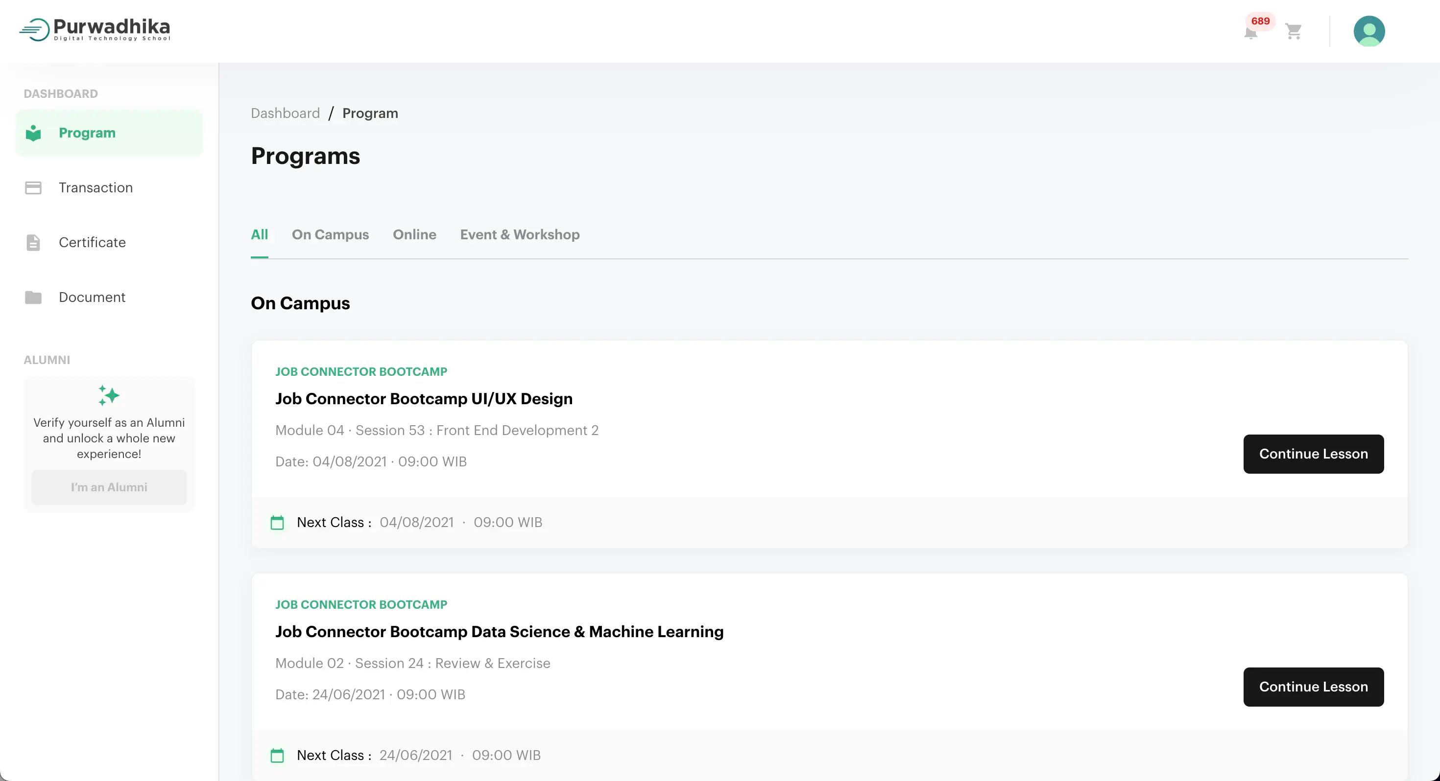Click the Certificate document icon
Image resolution: width=1440 pixels, height=781 pixels.
[x=33, y=242]
